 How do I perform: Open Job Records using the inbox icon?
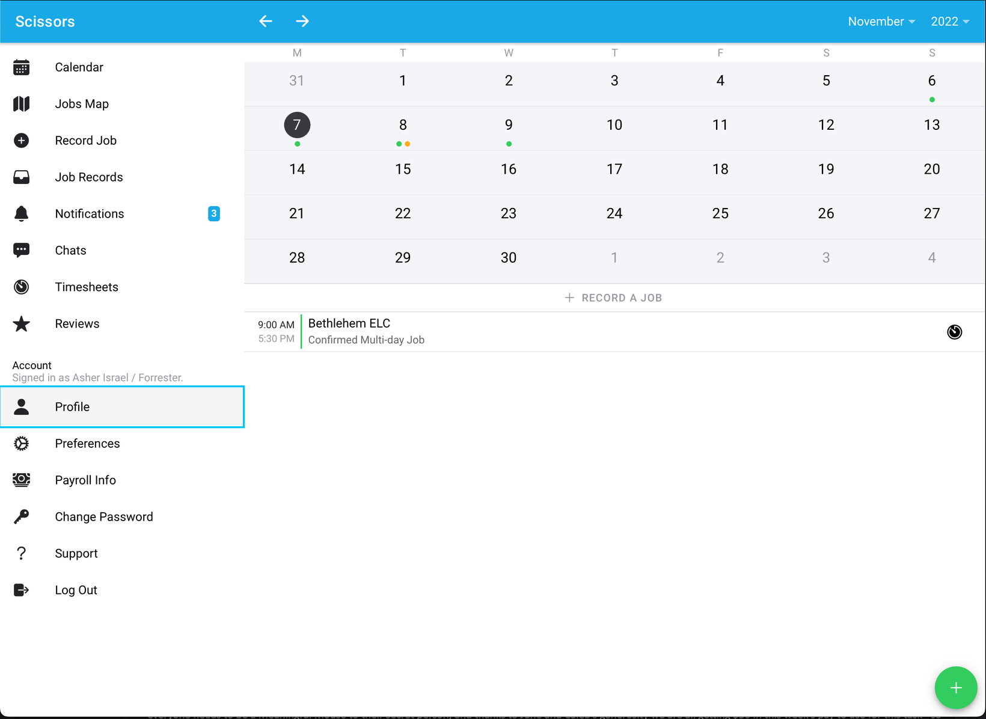[22, 177]
